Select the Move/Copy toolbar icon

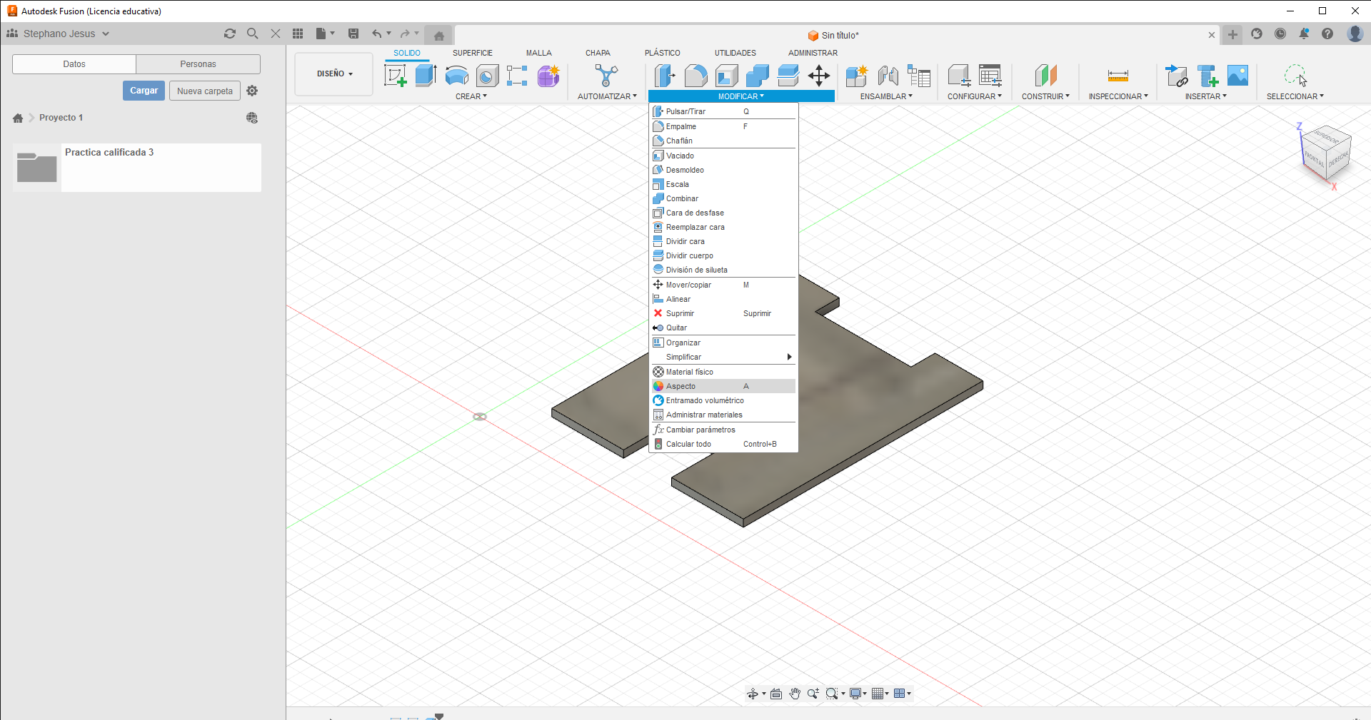click(819, 75)
